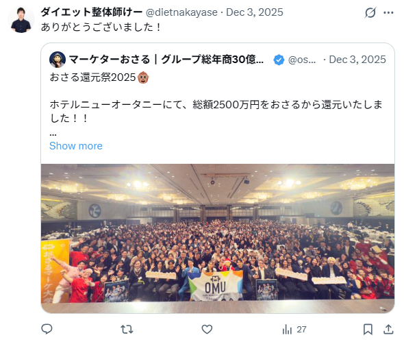Image resolution: width=404 pixels, height=342 pixels.
Task: Open the group photo in quoted tweet
Action: coord(218,239)
